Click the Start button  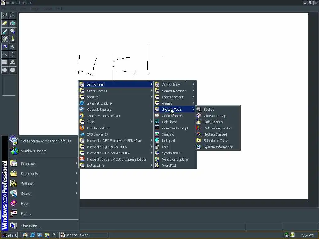click(9, 235)
